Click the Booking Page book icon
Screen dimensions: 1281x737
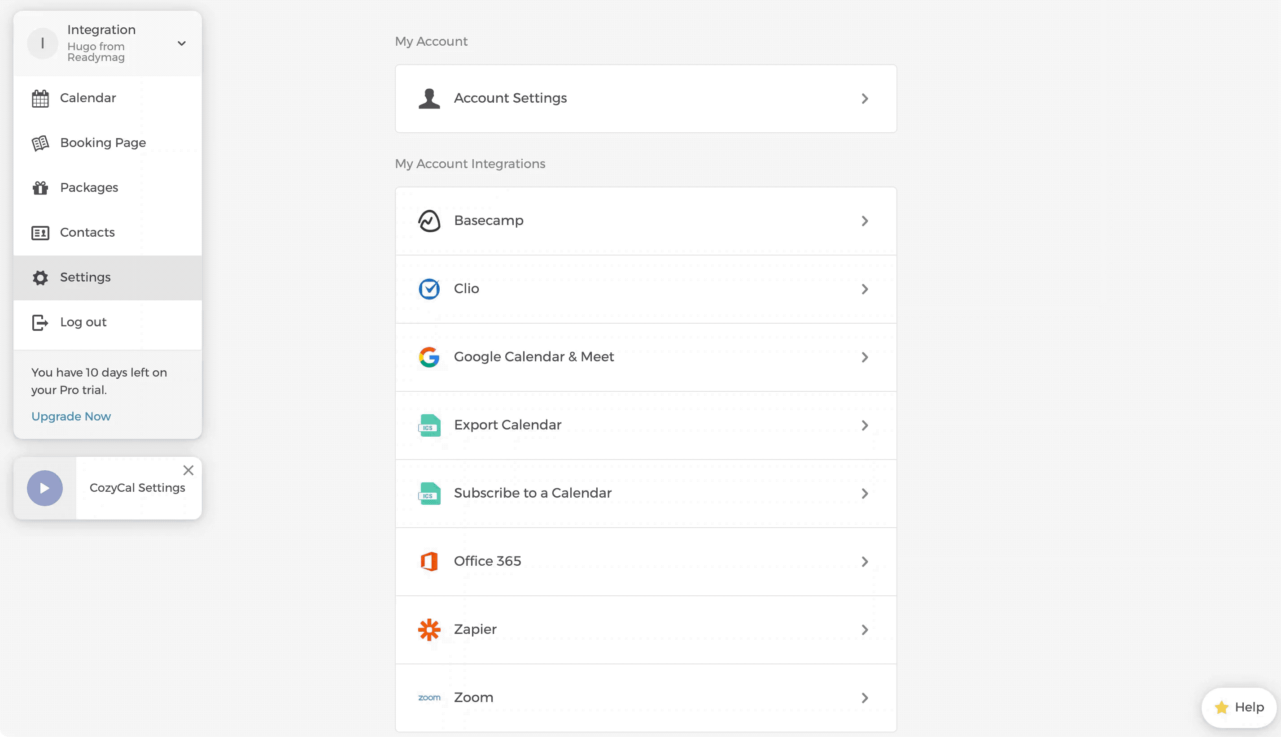40,143
